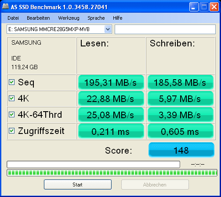221x197 pixels.
Task: Expand the drive selection dropdown arrow
Action: click(108, 29)
